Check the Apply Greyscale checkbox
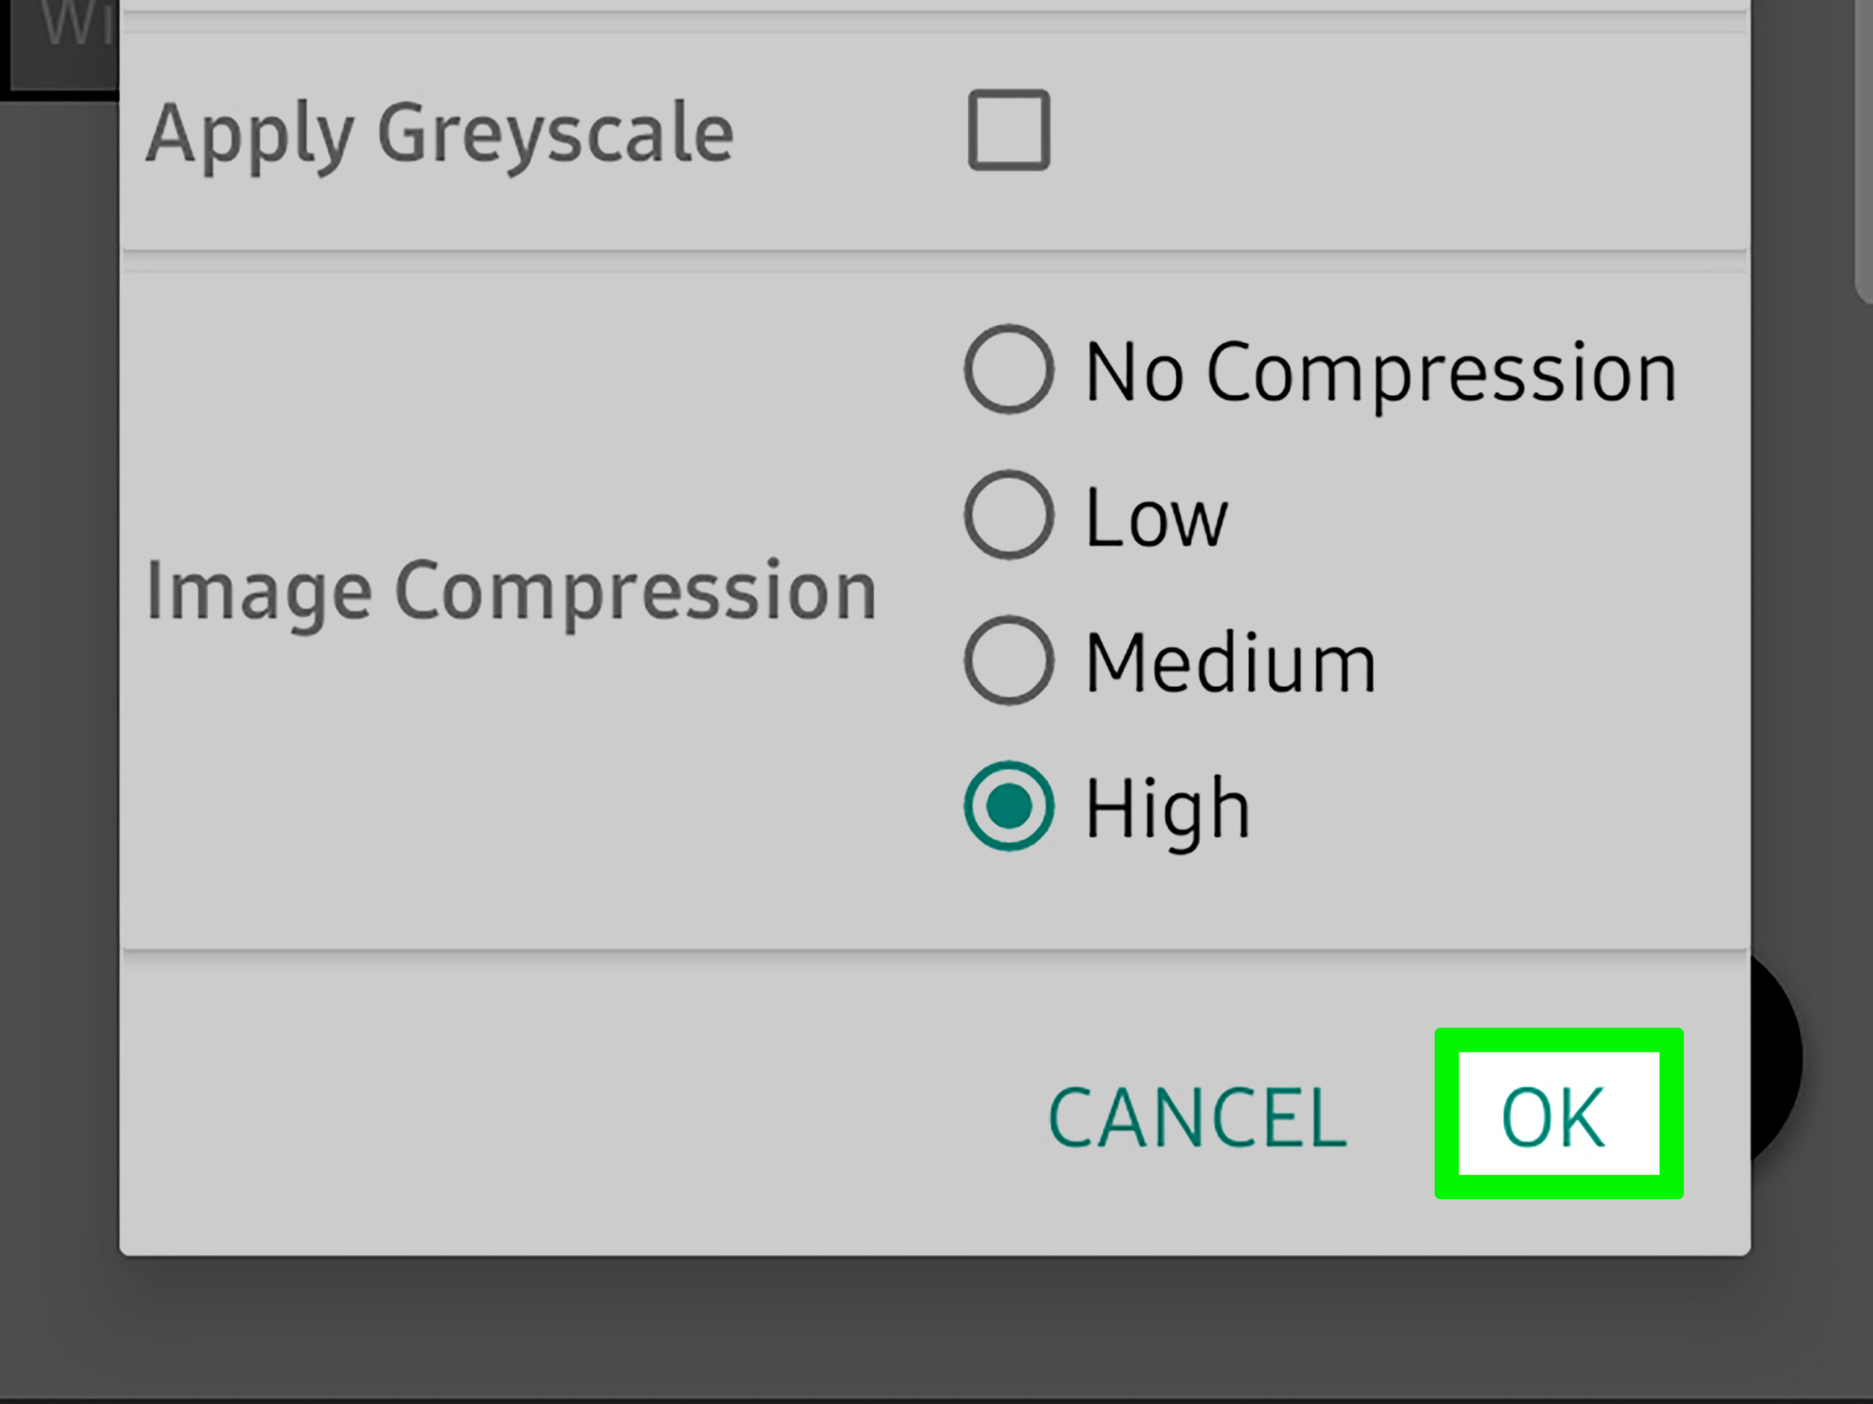 (1008, 130)
